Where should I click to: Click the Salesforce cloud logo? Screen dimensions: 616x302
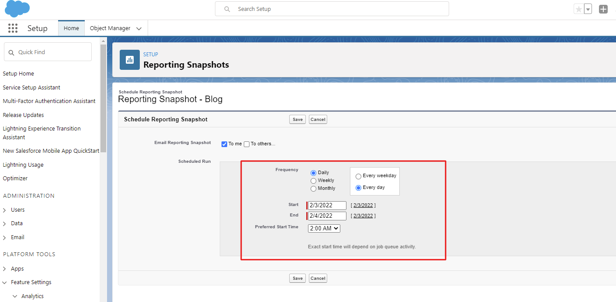tap(17, 9)
